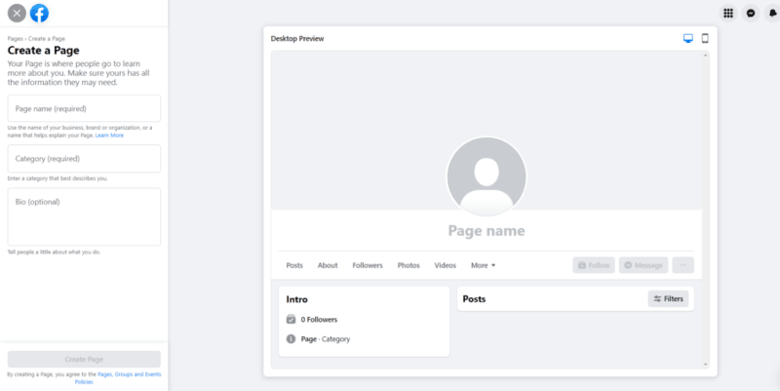Select the About tab in preview
The image size is (780, 391).
[x=328, y=265]
